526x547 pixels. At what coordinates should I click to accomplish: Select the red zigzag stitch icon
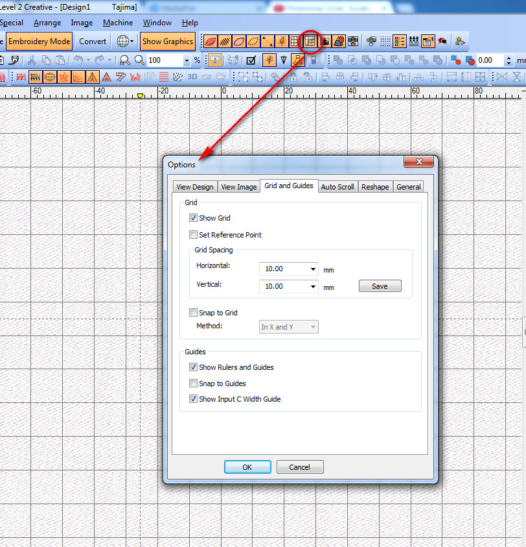point(135,77)
